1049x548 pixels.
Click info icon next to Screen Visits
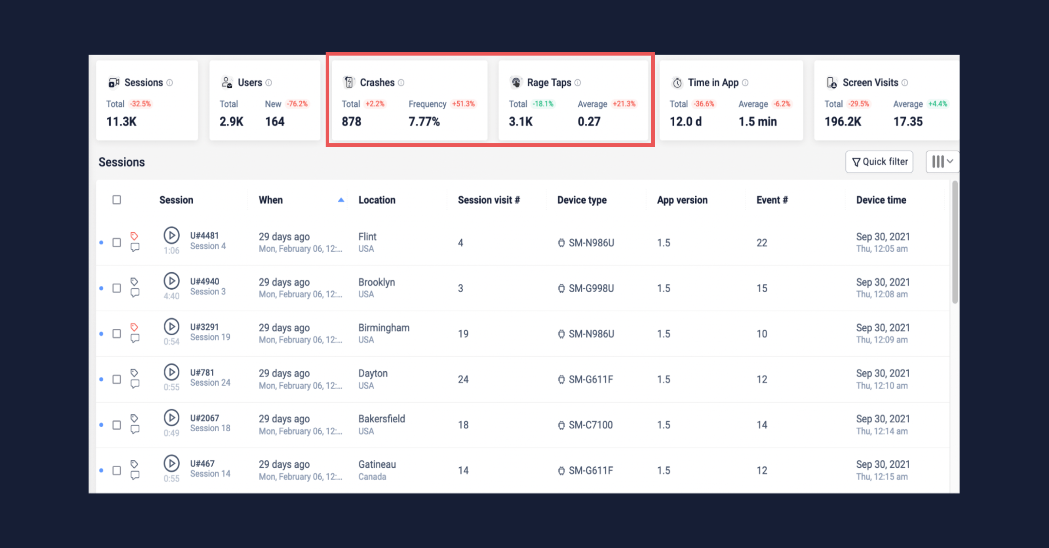click(905, 83)
